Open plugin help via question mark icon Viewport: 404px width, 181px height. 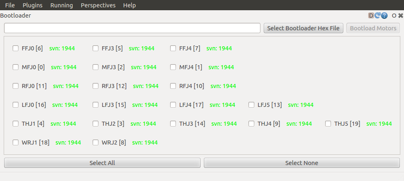[384, 16]
